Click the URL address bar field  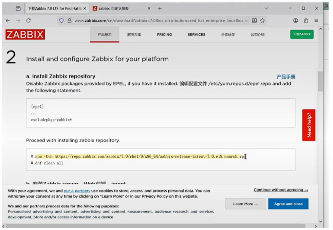pos(161,20)
